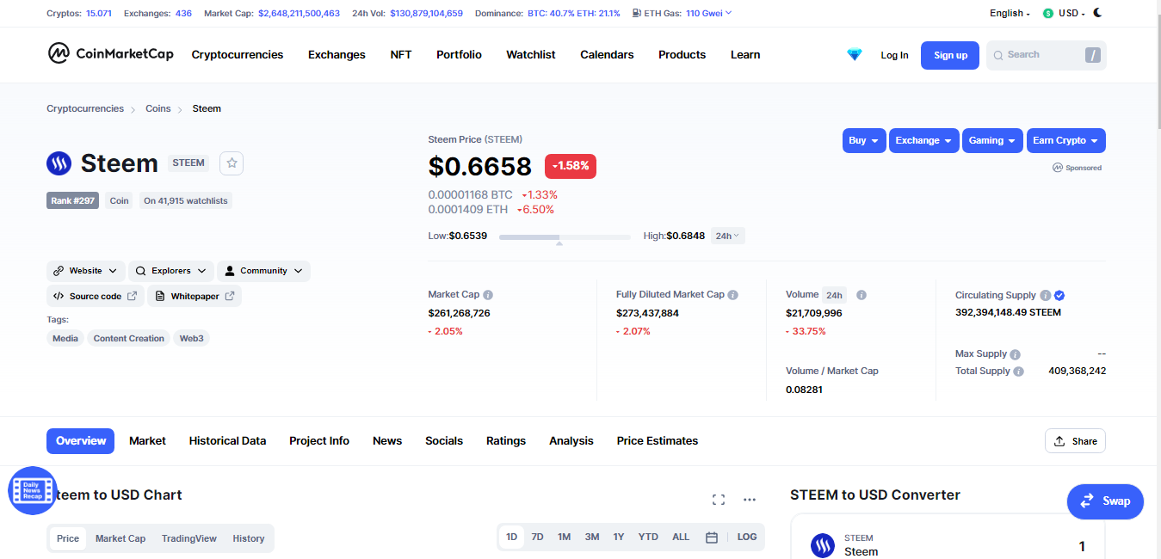1161x559 pixels.
Task: Select the ALL chart range
Action: (x=681, y=537)
